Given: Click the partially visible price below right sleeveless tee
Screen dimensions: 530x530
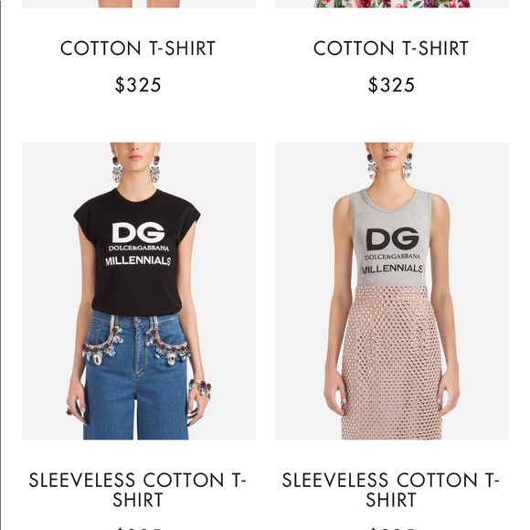Looking at the screenshot, I should (391, 528).
